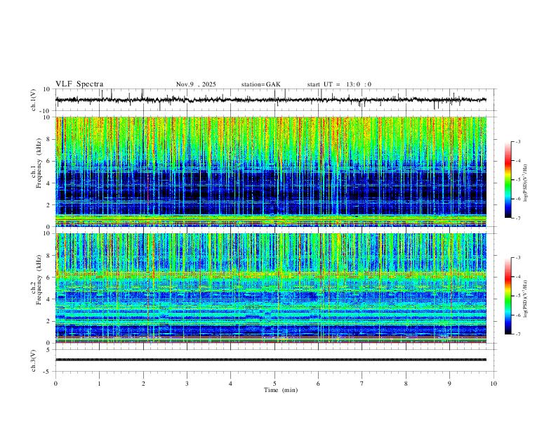Click the lower color bar "log(PSD)" label
Image resolution: width=556 pixels, height=430 pixels.
(526, 299)
